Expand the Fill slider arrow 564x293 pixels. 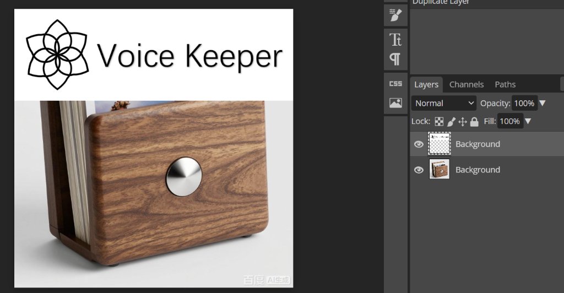tap(528, 121)
